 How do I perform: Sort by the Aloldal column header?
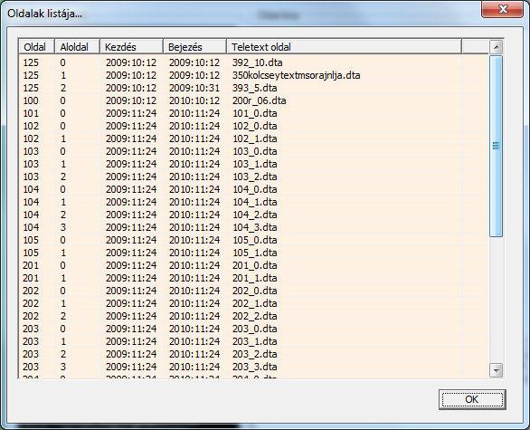point(77,47)
